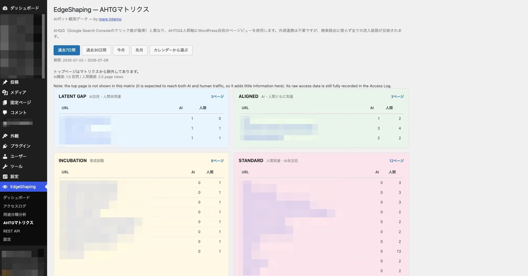Click the settings sliders icon next to 設定
The image size is (528, 276).
coord(5,176)
